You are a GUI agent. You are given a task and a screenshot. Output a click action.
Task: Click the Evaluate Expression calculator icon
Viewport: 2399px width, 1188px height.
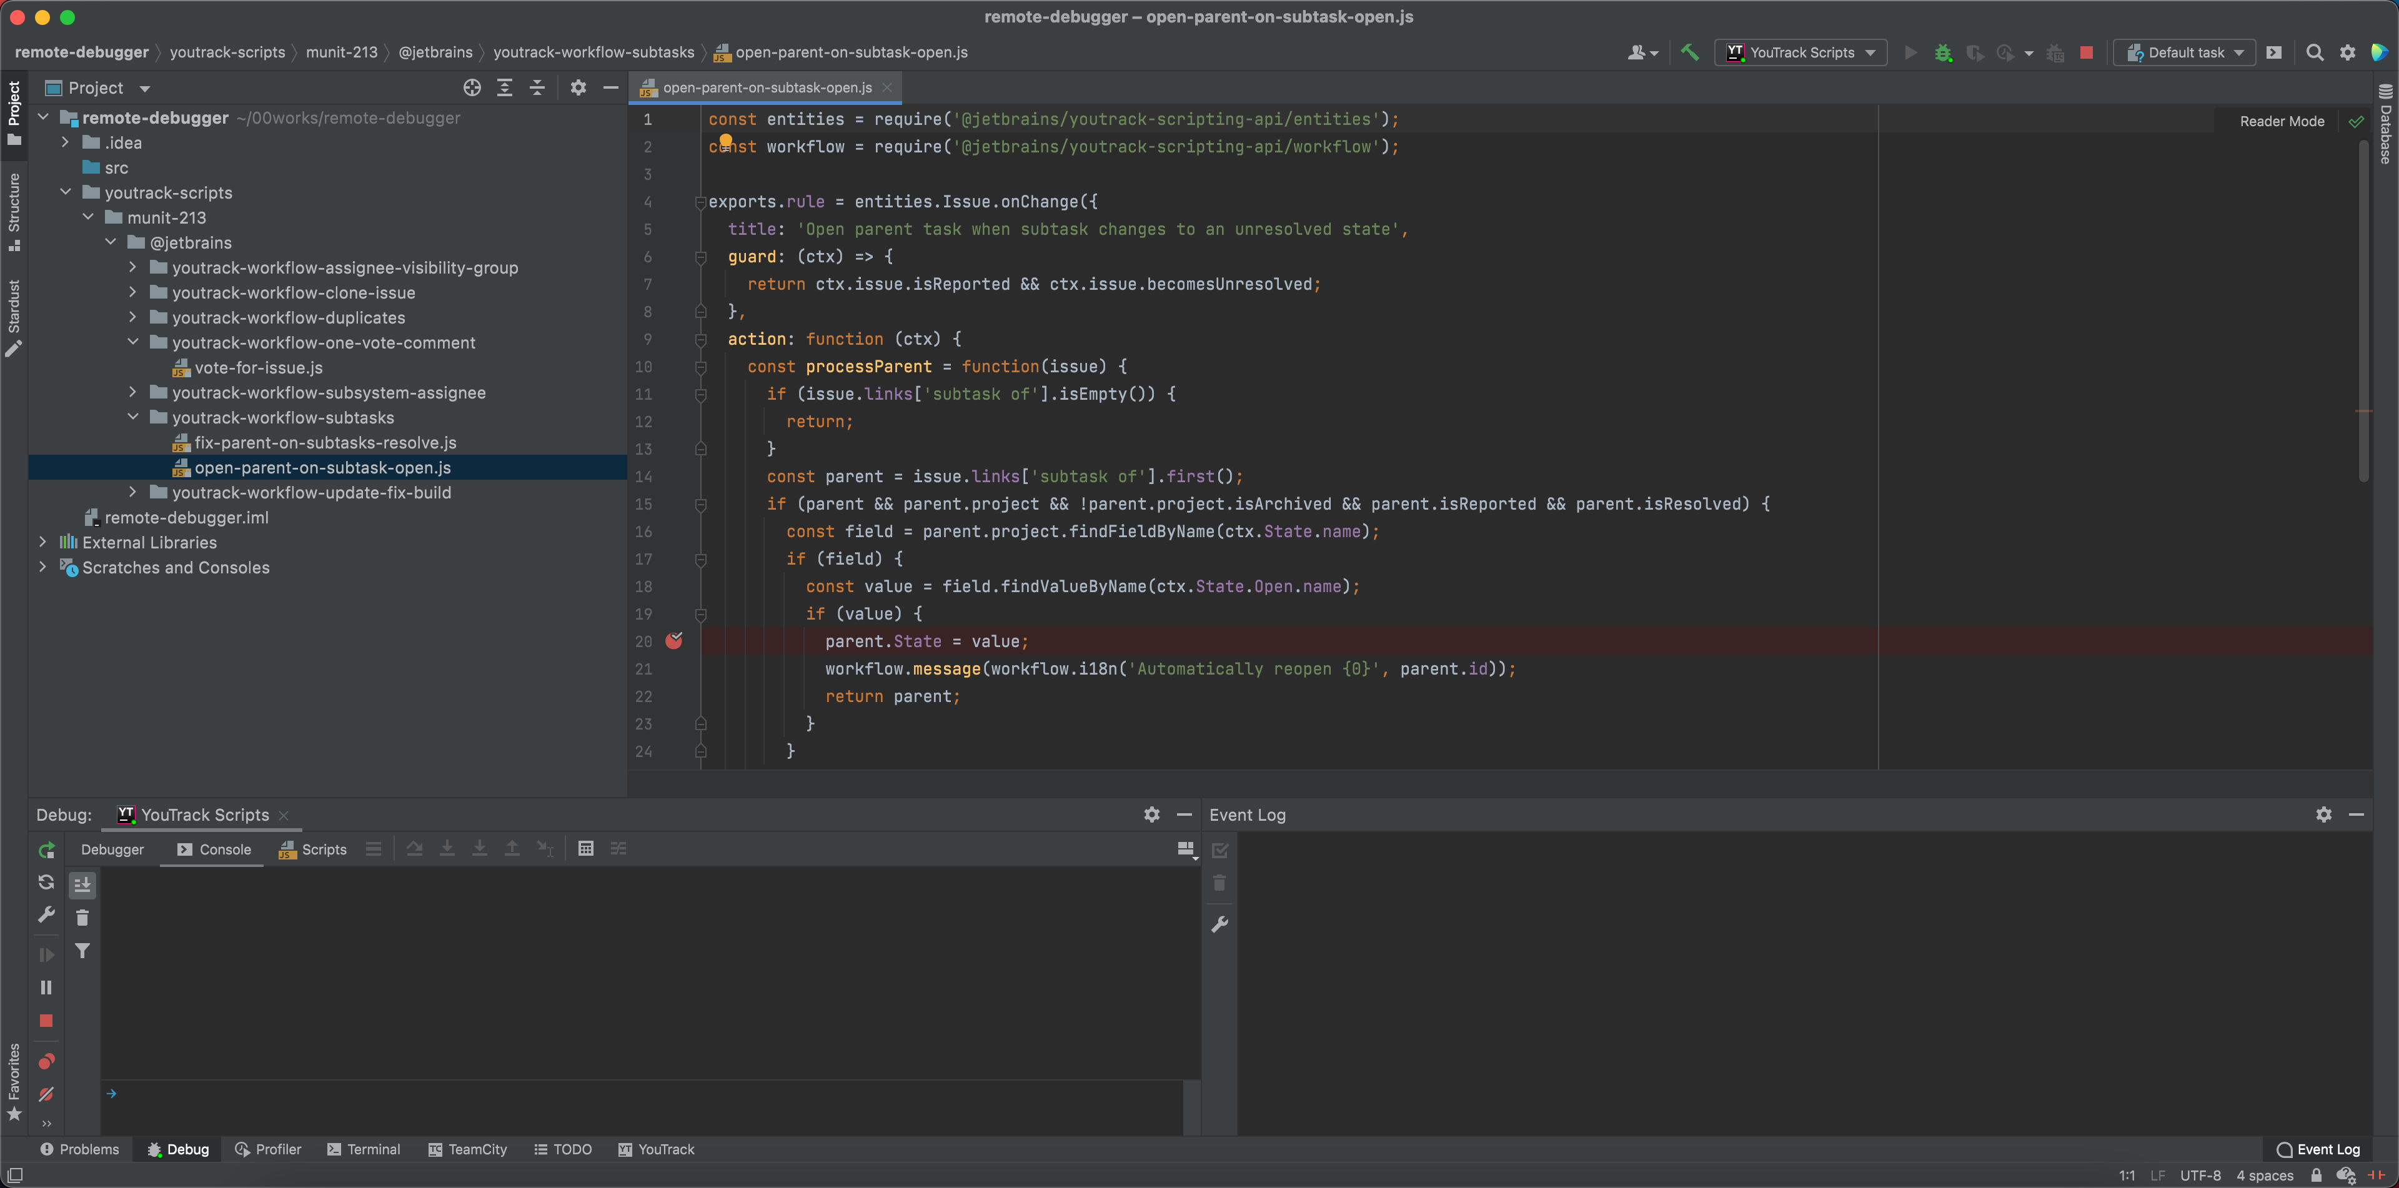click(586, 849)
